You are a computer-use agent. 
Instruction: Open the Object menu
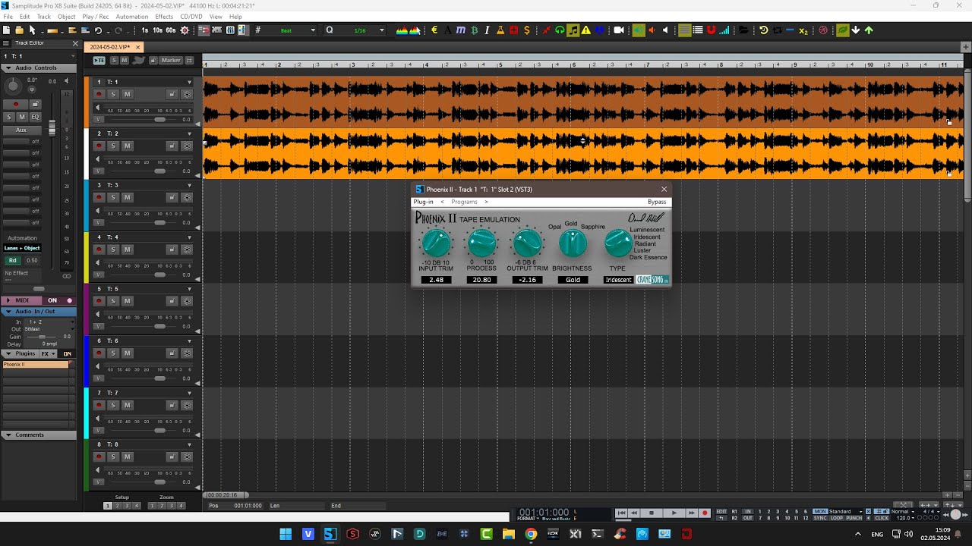[67, 16]
